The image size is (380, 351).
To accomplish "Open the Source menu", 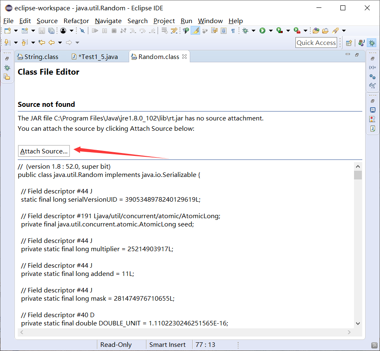I will click(47, 21).
